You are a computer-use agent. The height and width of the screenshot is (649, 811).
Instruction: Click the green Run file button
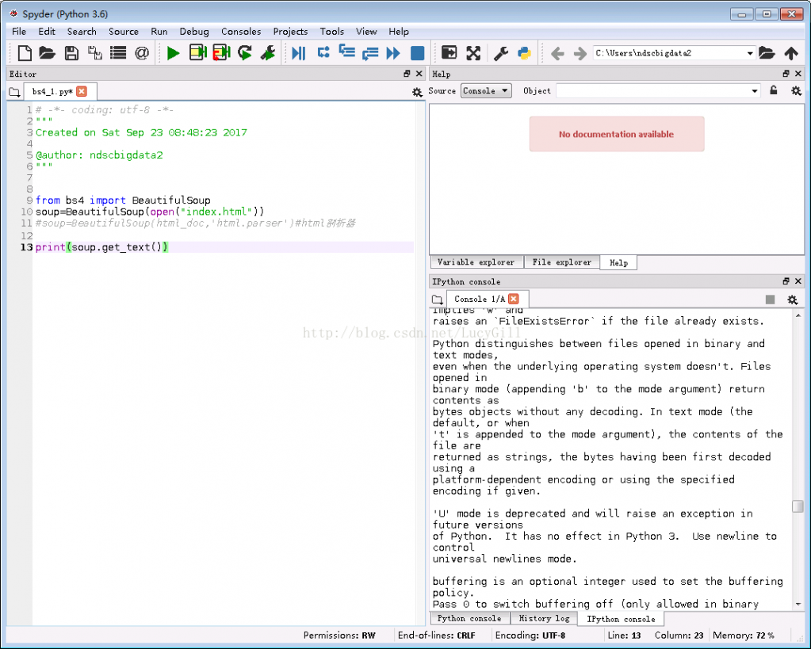(x=173, y=53)
